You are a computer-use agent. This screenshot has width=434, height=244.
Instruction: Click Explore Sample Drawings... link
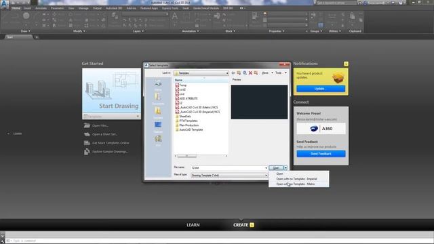click(110, 152)
